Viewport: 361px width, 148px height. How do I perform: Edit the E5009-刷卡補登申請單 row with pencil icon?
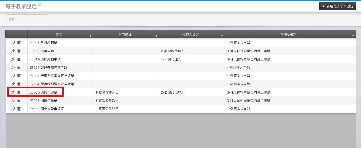13,109
